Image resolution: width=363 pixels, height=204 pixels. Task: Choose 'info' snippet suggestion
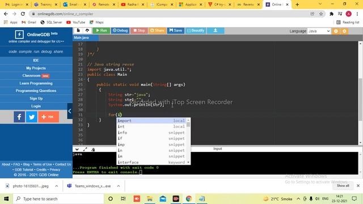coord(151,133)
